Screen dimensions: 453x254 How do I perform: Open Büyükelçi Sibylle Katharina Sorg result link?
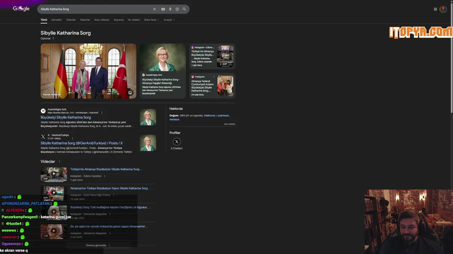(x=65, y=117)
